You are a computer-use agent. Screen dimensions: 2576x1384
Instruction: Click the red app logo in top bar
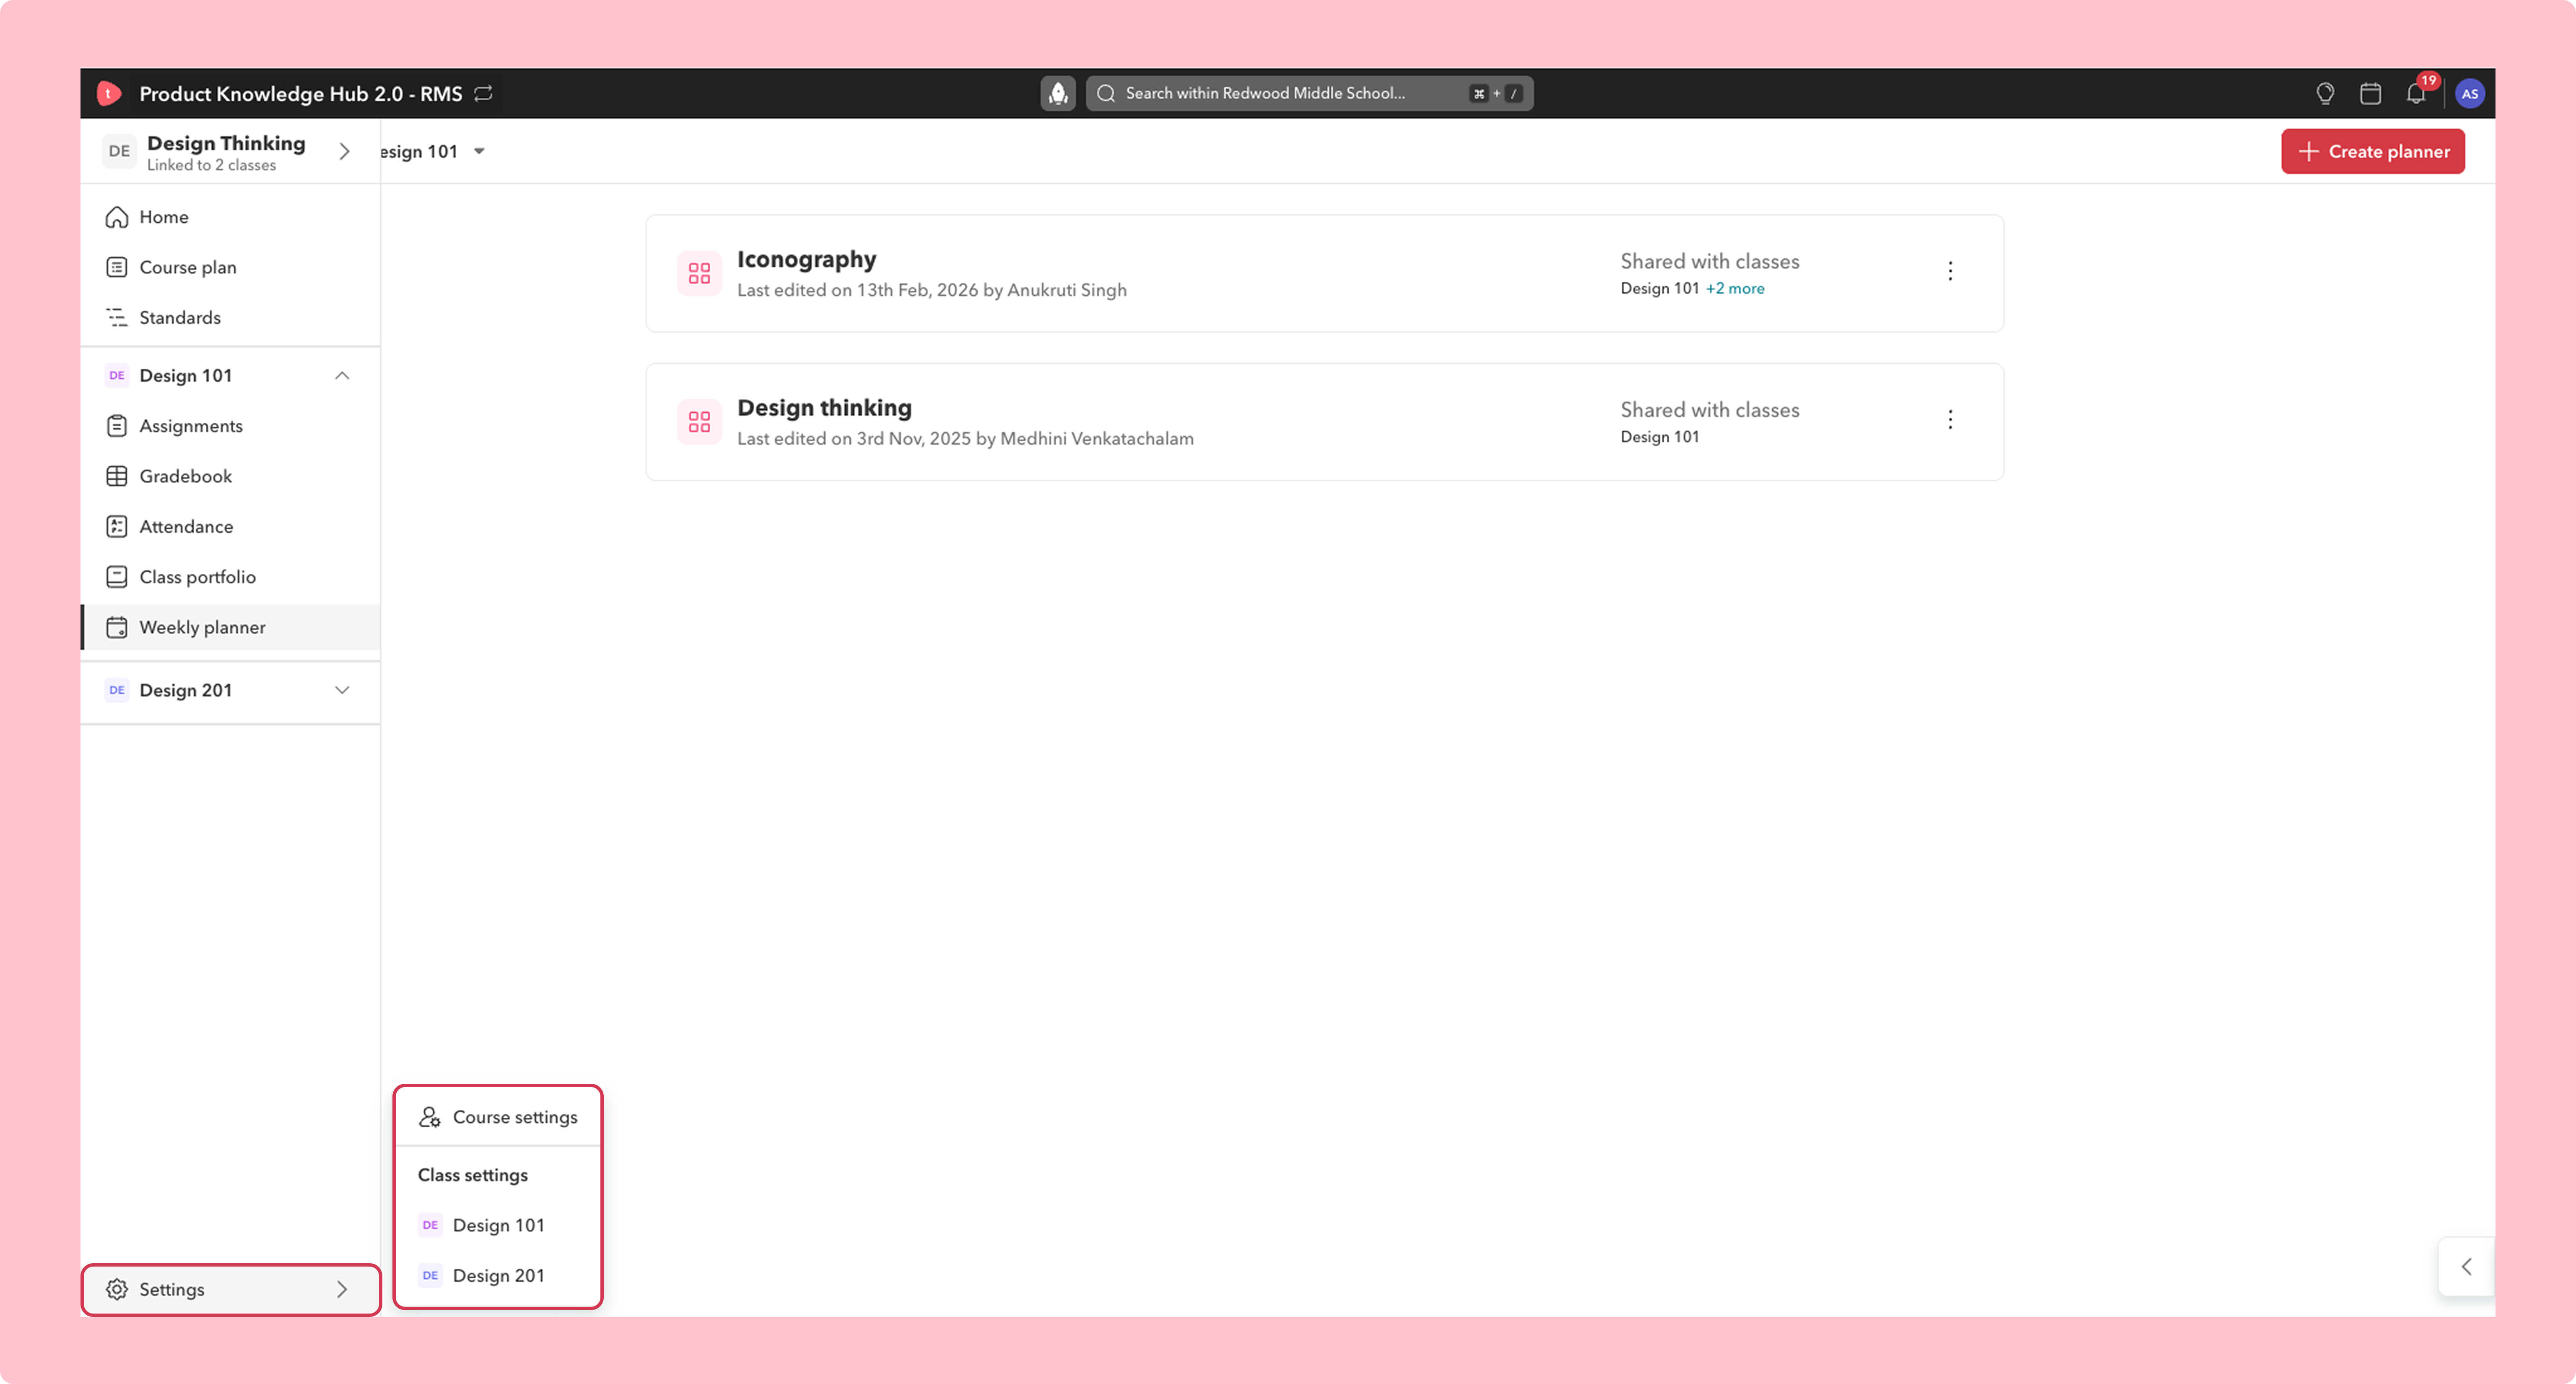pos(109,93)
